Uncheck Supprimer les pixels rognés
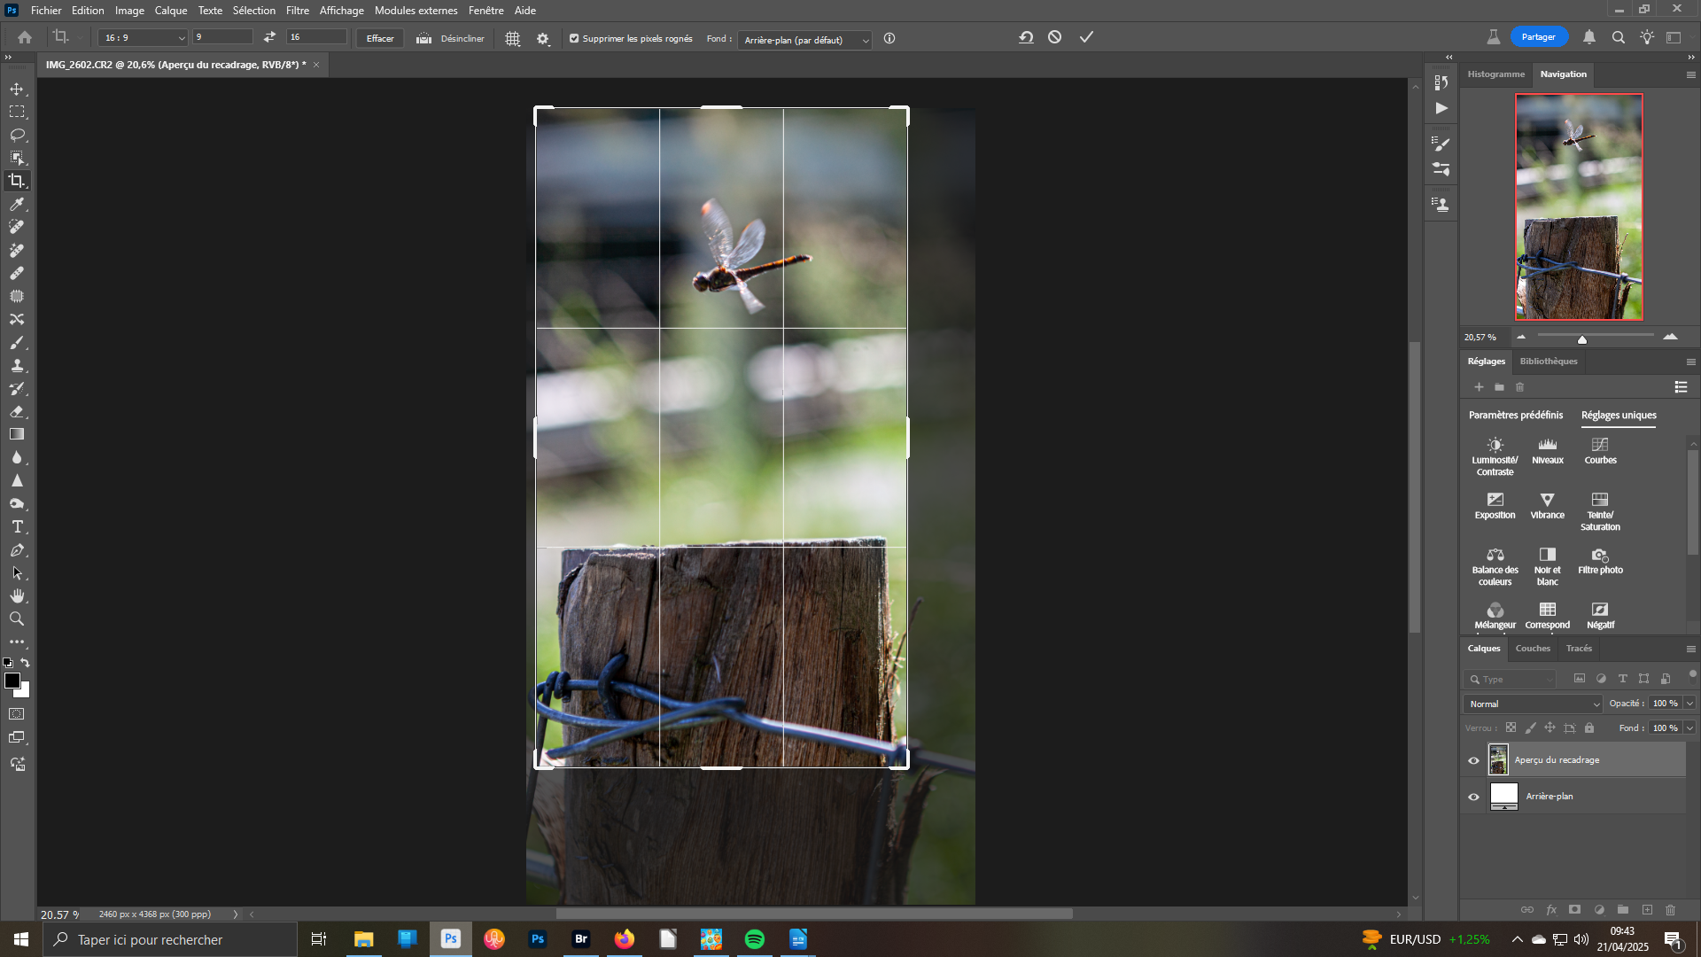 coord(574,38)
